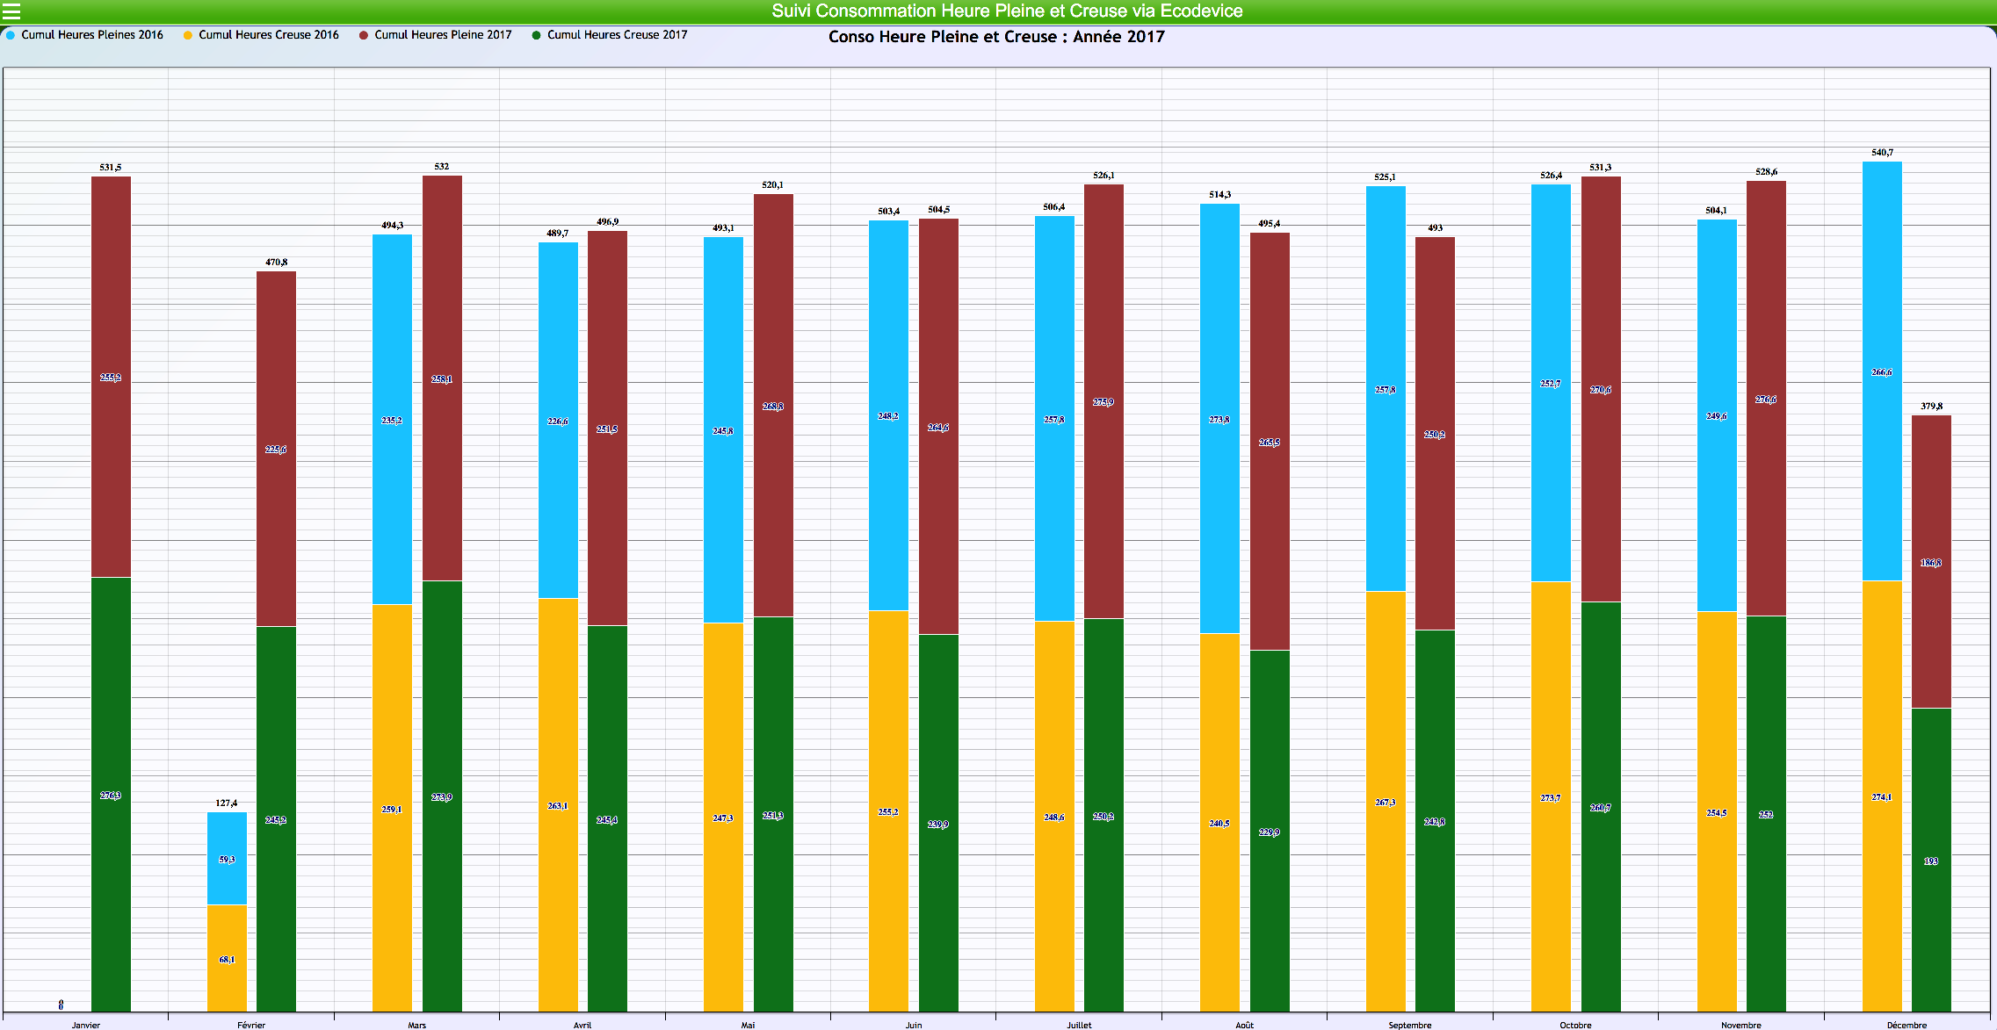Click the dark red Juillet segment labeled 275,9

1103,401
